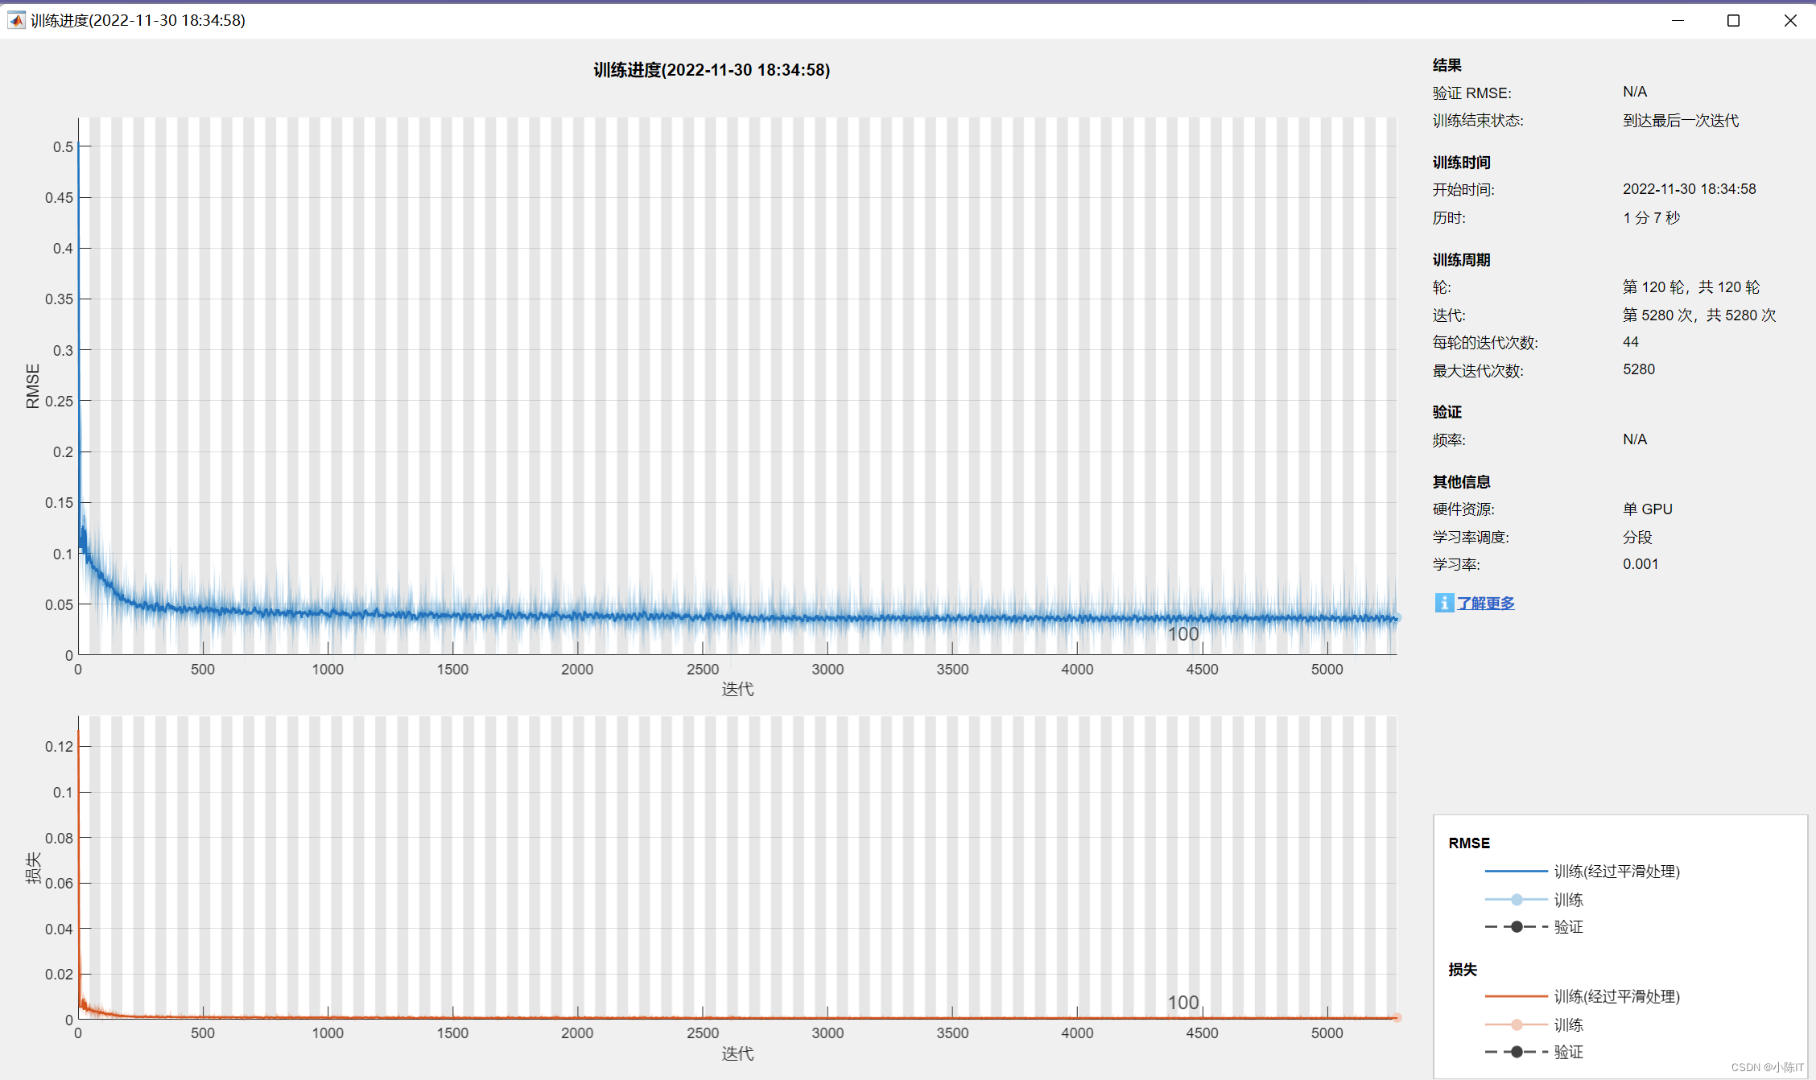Click the 损失 y-axis label
This screenshot has height=1080, width=1816.
point(33,868)
